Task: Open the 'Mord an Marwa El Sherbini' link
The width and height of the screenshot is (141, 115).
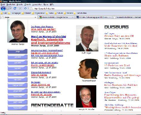Action: click(49, 37)
